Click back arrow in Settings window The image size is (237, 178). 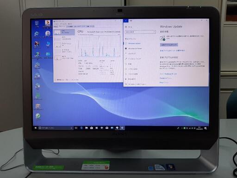point(126,21)
